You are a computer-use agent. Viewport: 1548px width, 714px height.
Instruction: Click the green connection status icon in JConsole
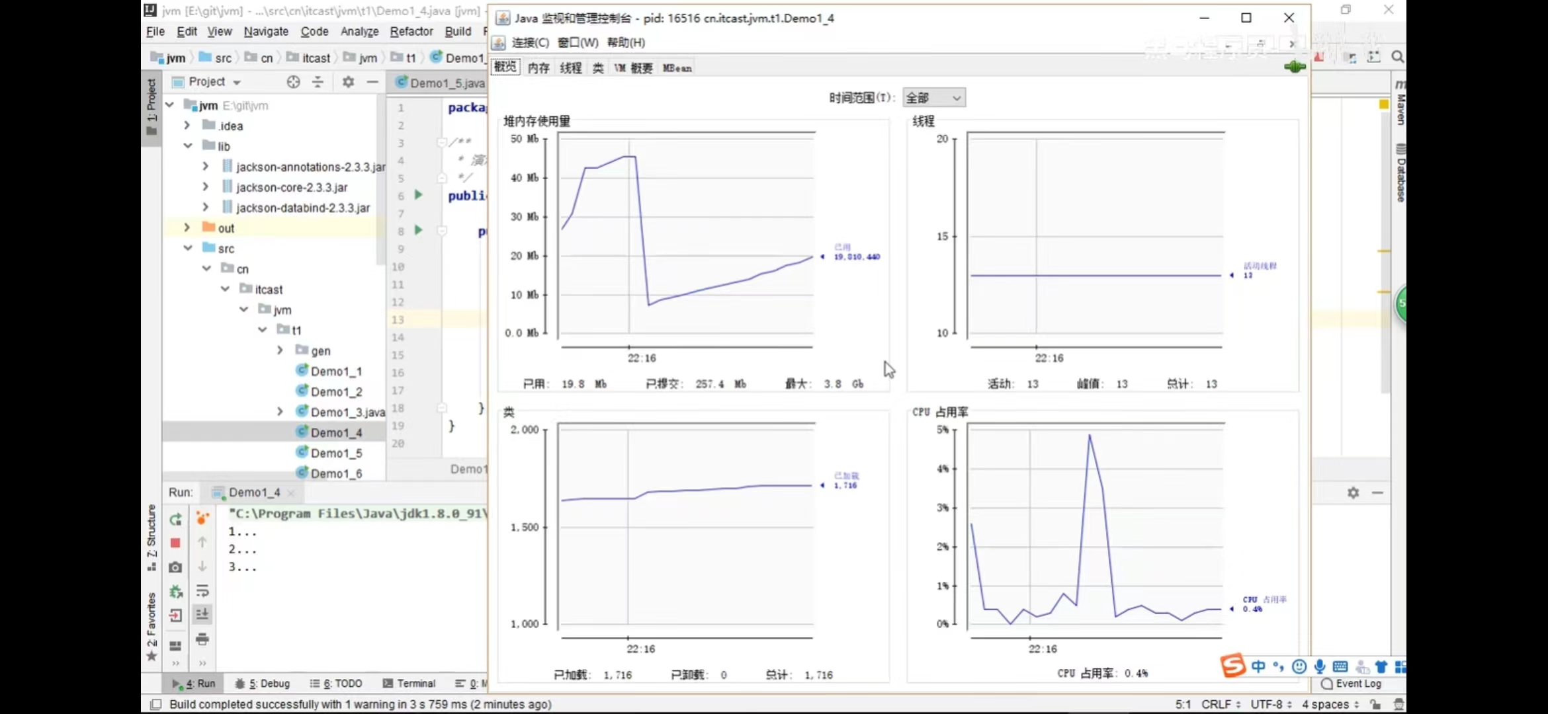coord(1294,67)
